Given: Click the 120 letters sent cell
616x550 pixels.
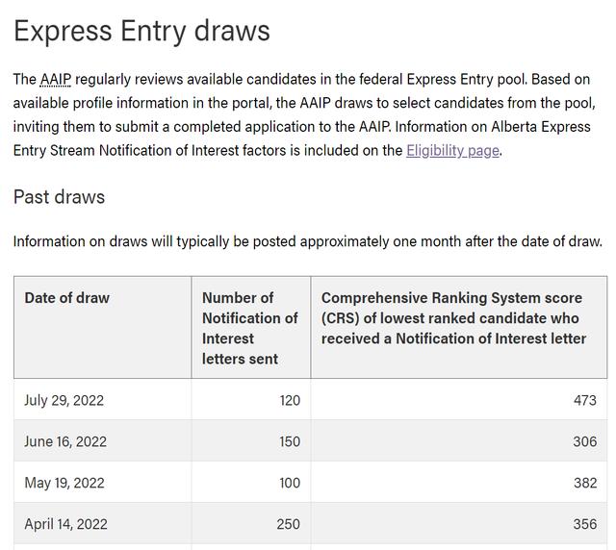Looking at the screenshot, I should click(251, 400).
